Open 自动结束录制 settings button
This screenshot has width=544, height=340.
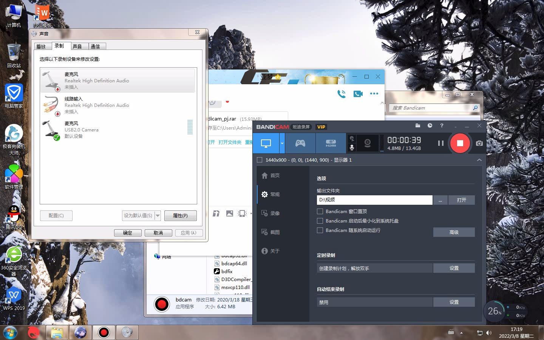click(x=454, y=302)
